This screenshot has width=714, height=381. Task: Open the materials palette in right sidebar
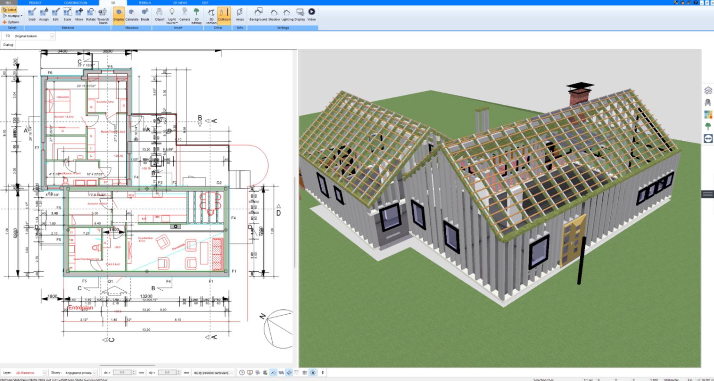(x=708, y=115)
